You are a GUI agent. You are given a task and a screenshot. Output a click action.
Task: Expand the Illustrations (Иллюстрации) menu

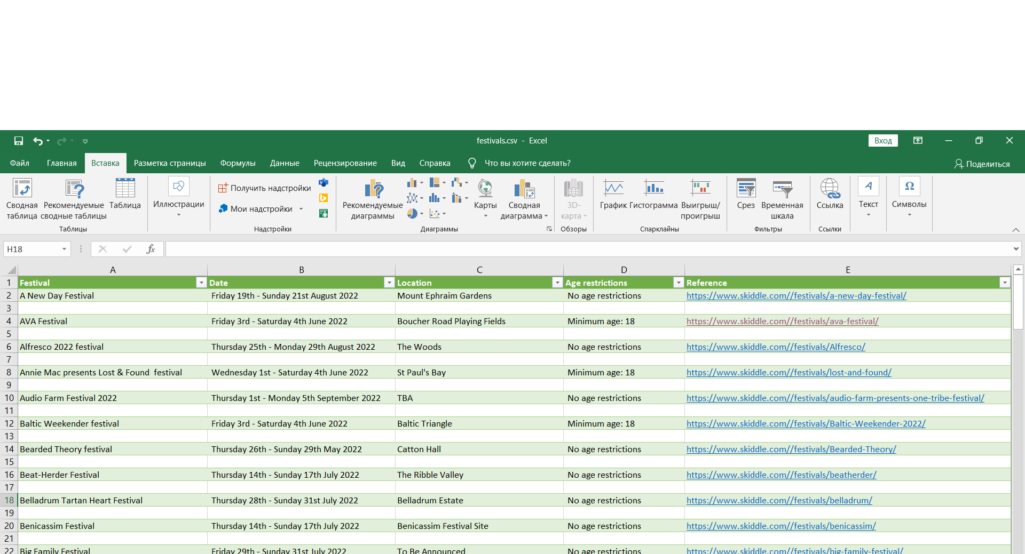179,198
